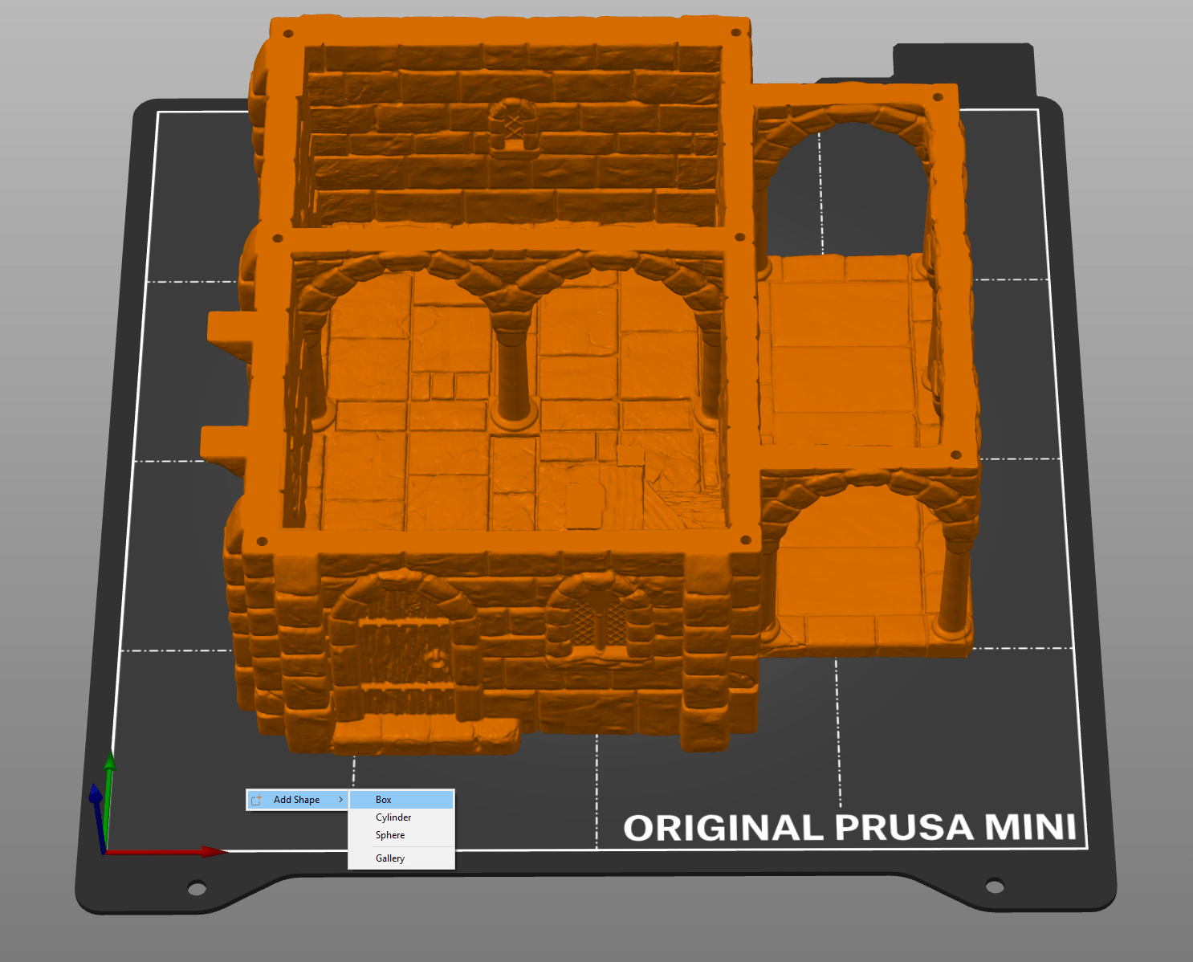This screenshot has height=962, width=1193.
Task: Select Cylinder in the shape submenu
Action: [x=401, y=817]
